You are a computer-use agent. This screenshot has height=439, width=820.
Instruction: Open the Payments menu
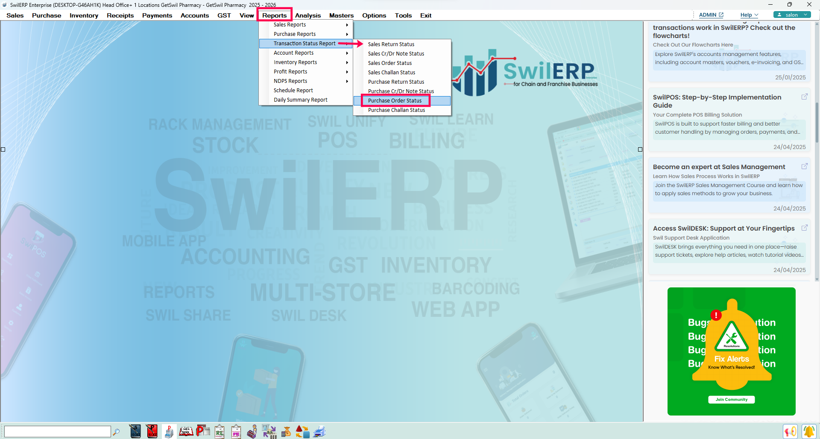click(x=157, y=15)
